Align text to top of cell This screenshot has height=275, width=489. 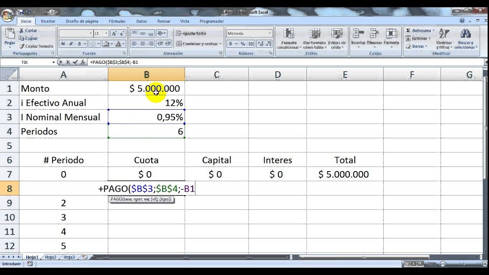[x=134, y=34]
